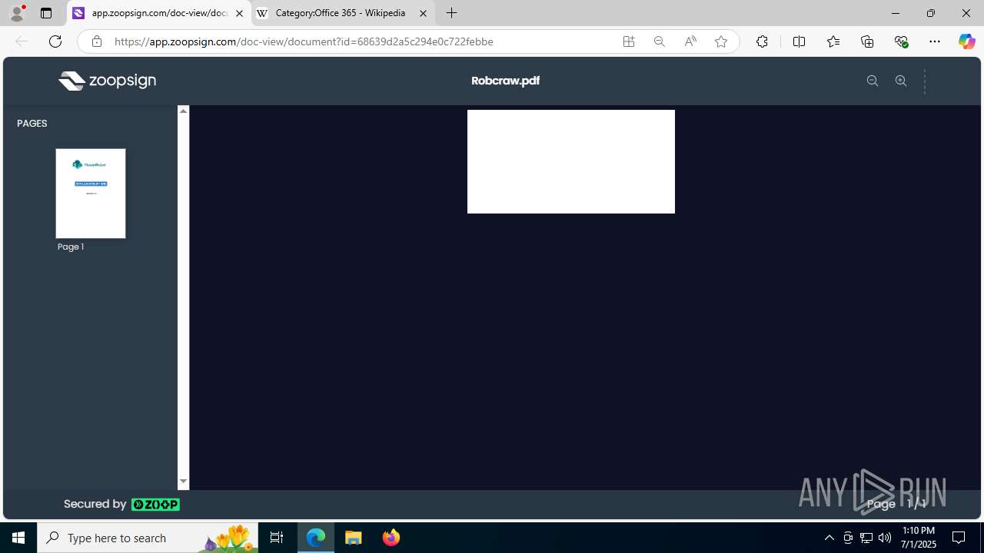This screenshot has height=553, width=984.
Task: Click the ZOOP logo in the footer
Action: click(155, 505)
